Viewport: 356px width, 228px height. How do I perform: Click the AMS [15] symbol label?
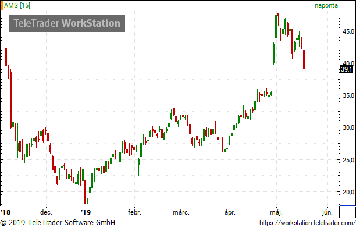click(17, 5)
